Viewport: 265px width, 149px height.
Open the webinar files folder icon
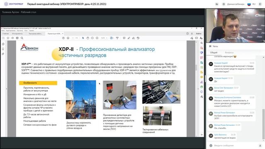(217, 4)
